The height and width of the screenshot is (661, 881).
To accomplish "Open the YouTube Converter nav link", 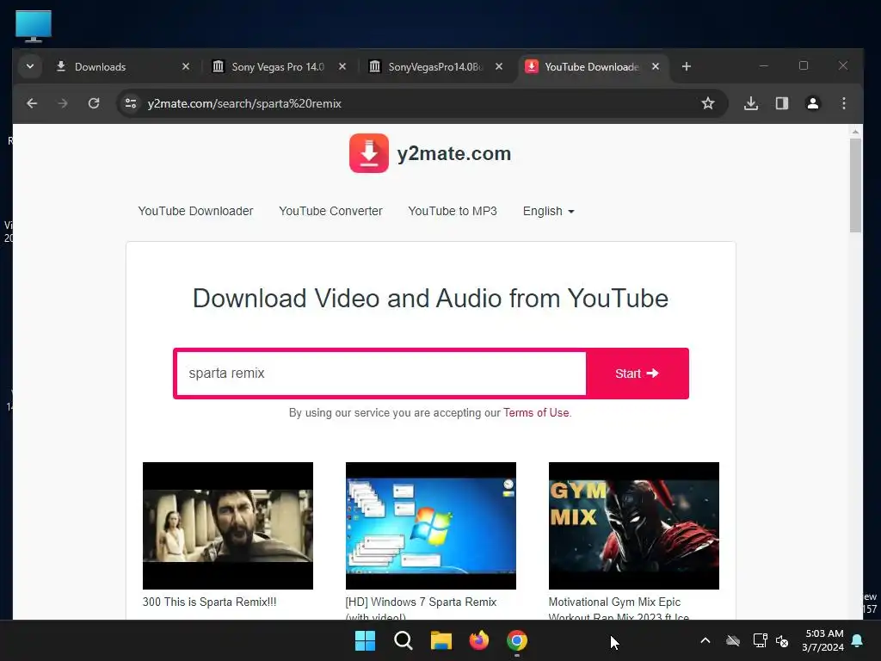I will click(x=330, y=211).
